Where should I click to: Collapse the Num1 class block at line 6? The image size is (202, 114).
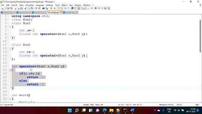click(10, 27)
